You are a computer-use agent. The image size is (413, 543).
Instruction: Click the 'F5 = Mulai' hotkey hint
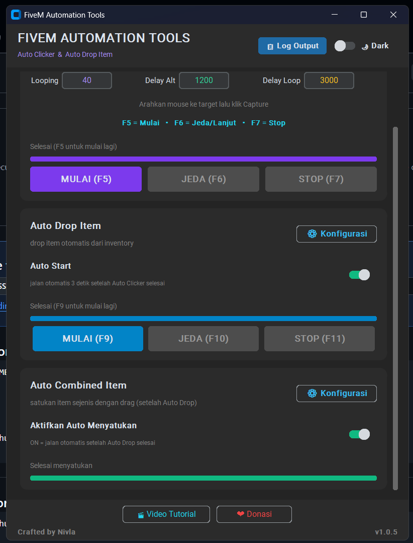click(141, 123)
